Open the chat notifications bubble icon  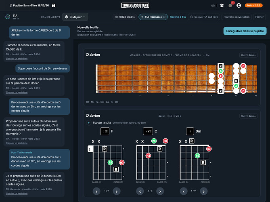tap(230, 6)
